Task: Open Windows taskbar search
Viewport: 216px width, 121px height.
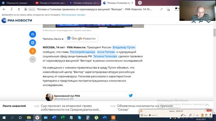Action: 12,118
